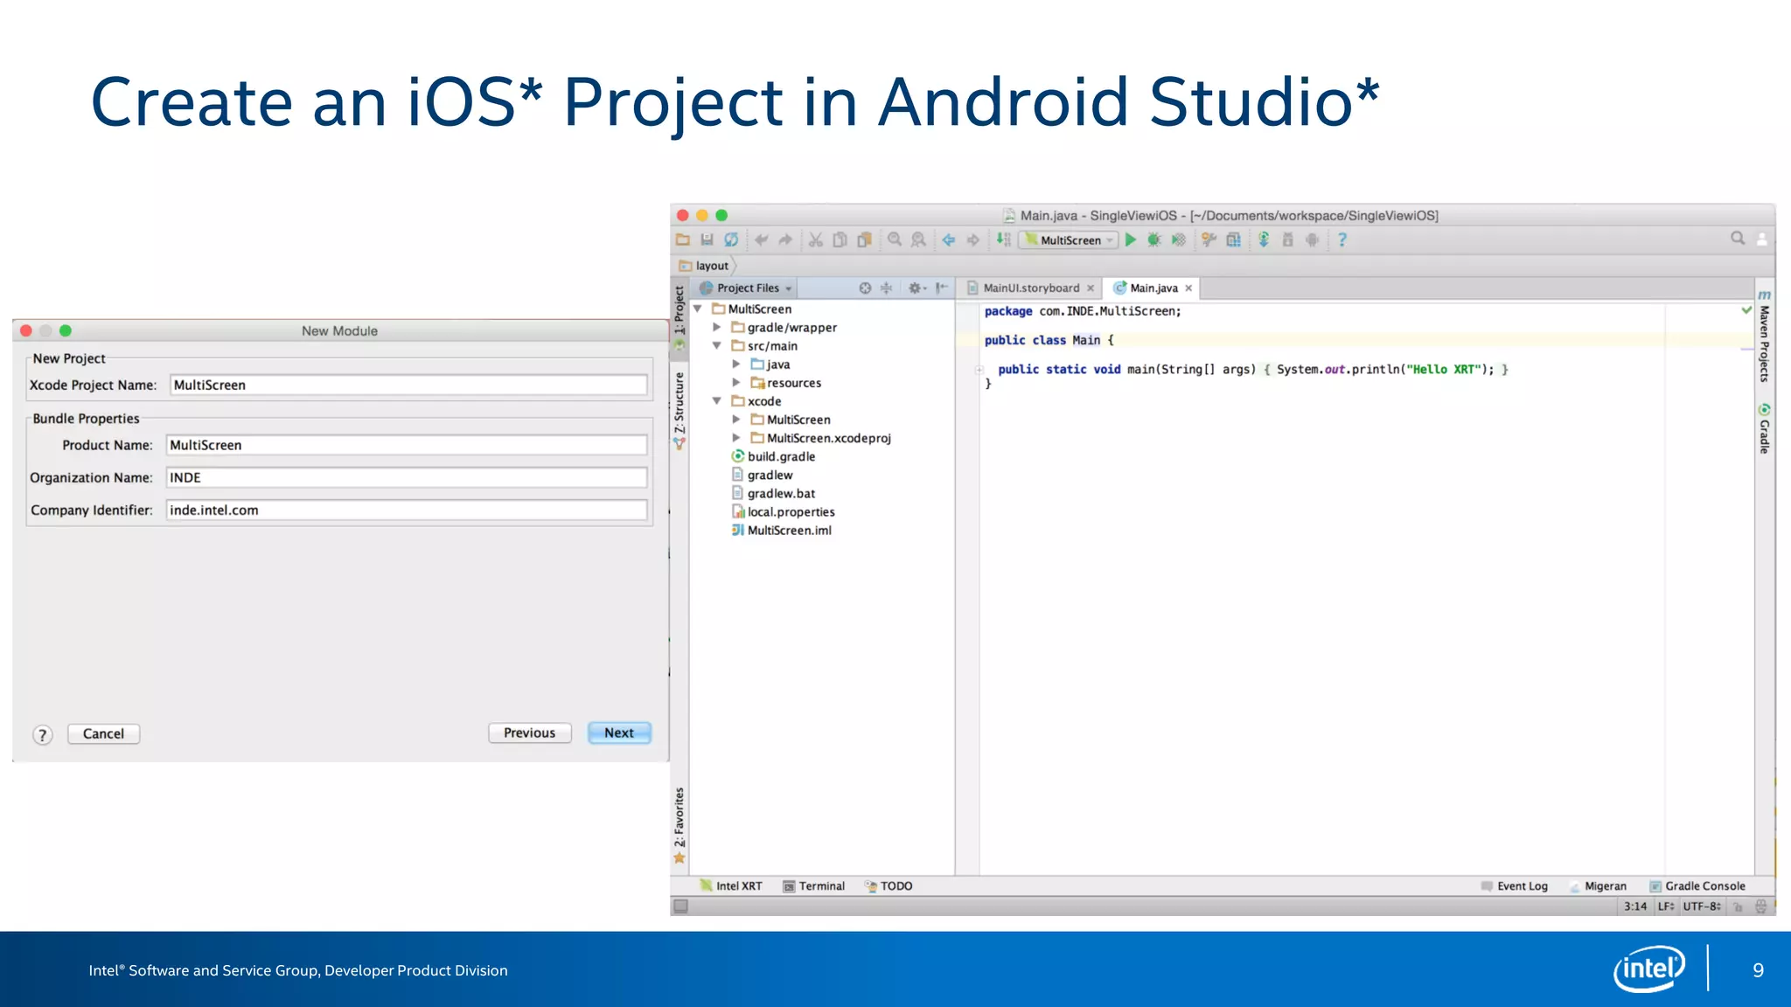Screen dimensions: 1791x1007
Task: Open the Gradle side tab
Action: coord(1765,428)
